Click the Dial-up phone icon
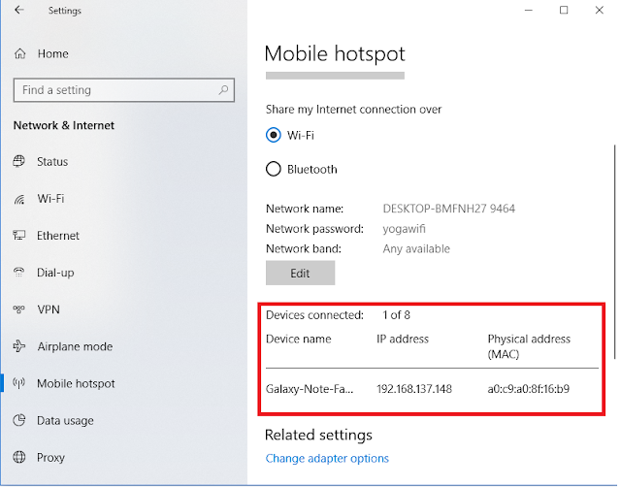The image size is (621, 487). 19,273
